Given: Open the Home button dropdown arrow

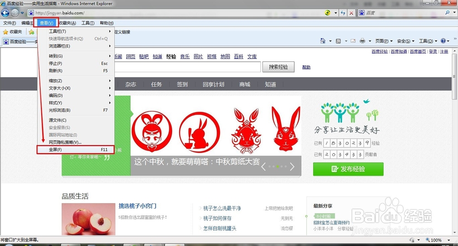Looking at the screenshot, I should pos(330,41).
